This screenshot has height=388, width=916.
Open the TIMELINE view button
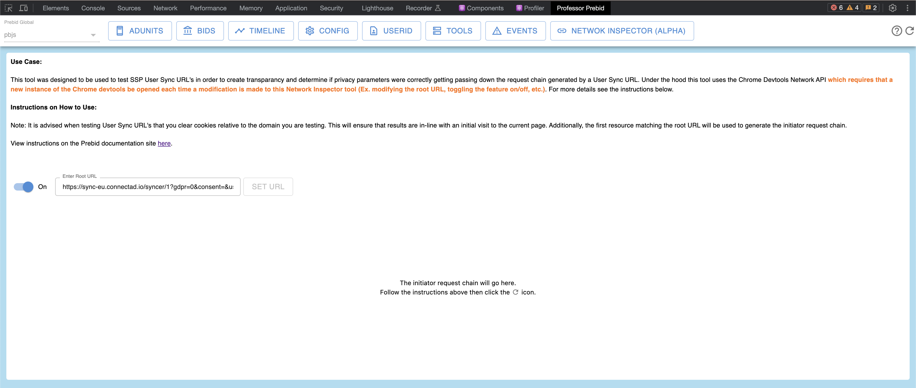coord(261,31)
